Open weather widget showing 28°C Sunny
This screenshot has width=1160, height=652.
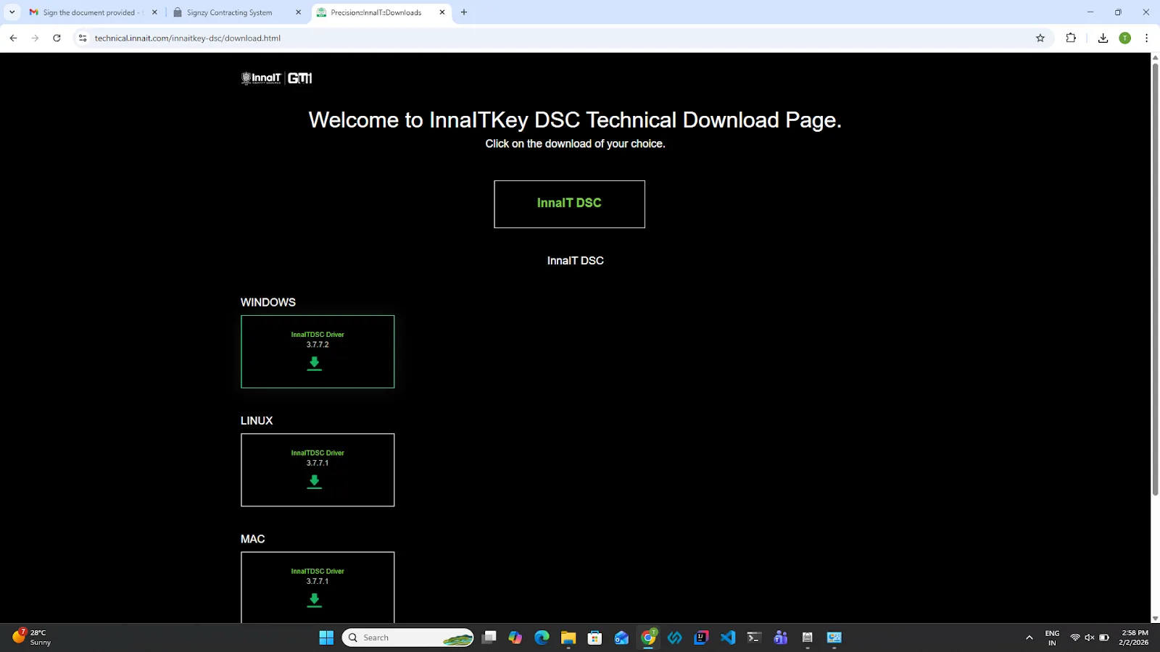33,638
